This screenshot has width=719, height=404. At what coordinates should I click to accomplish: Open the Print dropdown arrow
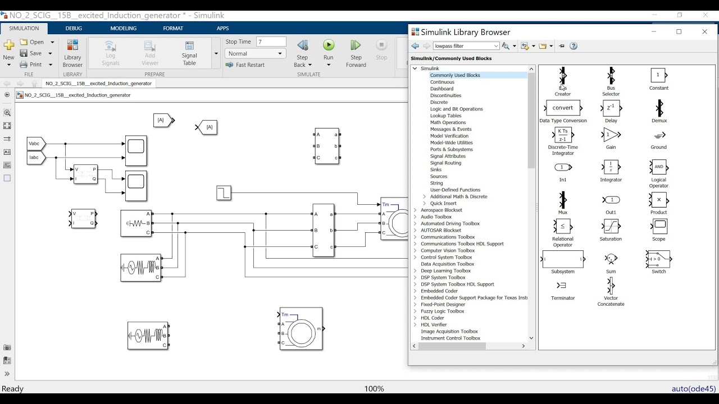[50, 65]
